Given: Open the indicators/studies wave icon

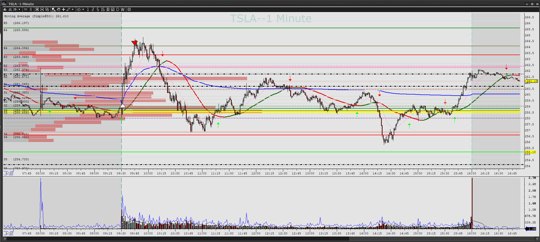Looking at the screenshot, I should pos(10,9).
